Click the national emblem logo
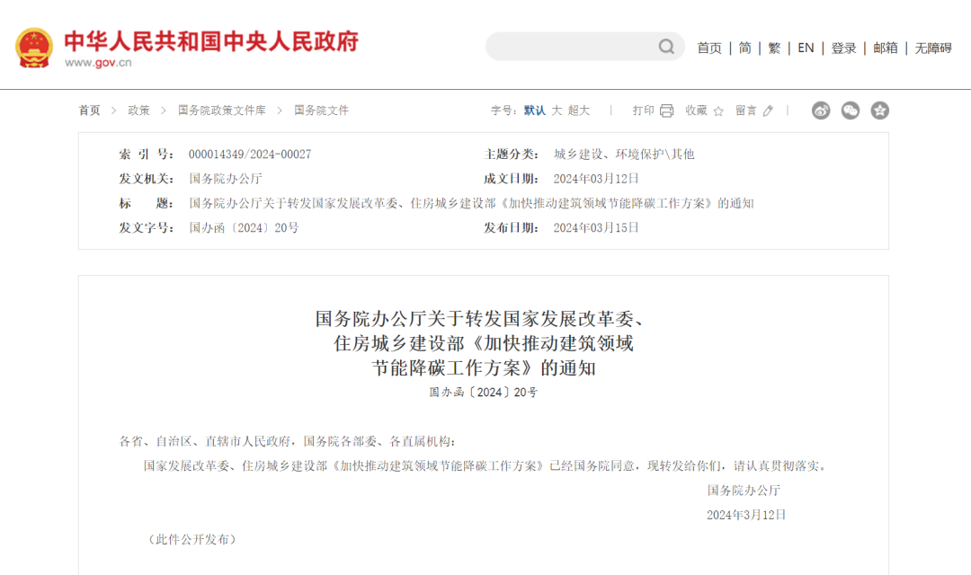This screenshot has height=575, width=971. (34, 48)
